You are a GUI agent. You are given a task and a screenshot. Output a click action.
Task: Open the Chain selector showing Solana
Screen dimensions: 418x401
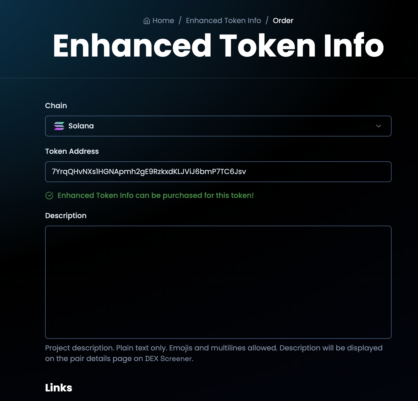point(218,126)
